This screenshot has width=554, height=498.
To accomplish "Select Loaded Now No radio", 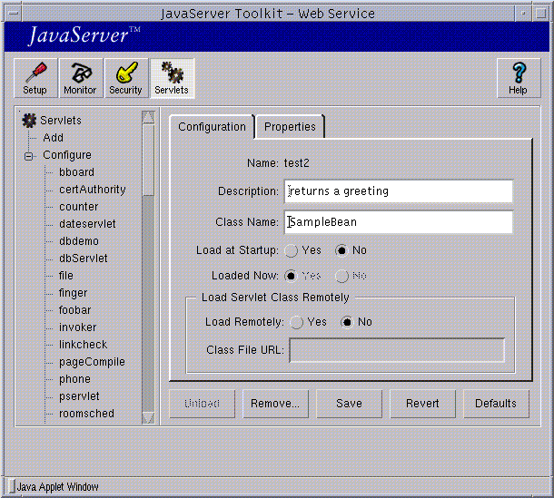I will 341,276.
